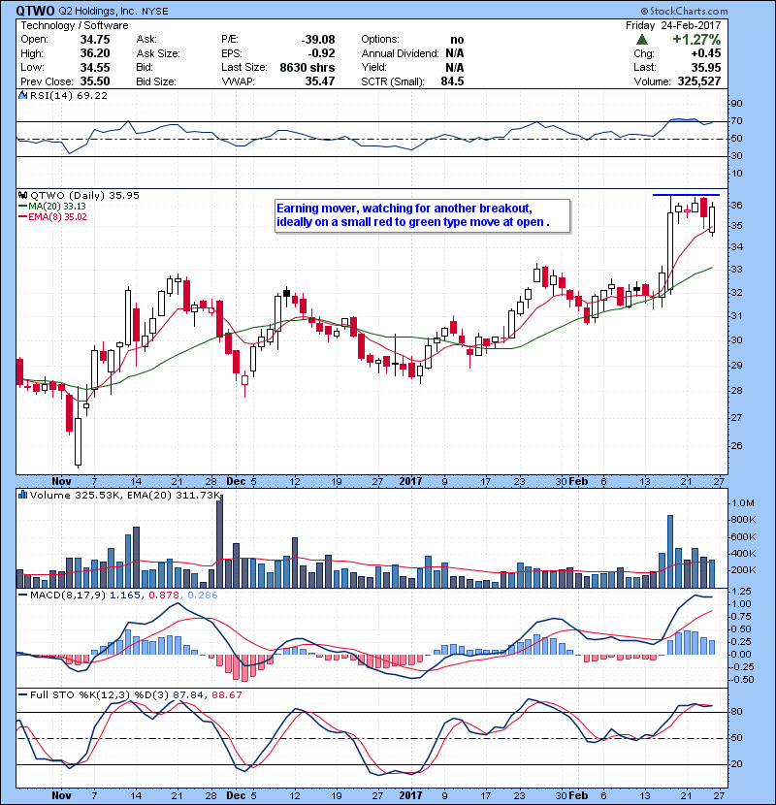The image size is (776, 805).
Task: Click the MACD(8,17,9) indicator label
Action: (68, 596)
